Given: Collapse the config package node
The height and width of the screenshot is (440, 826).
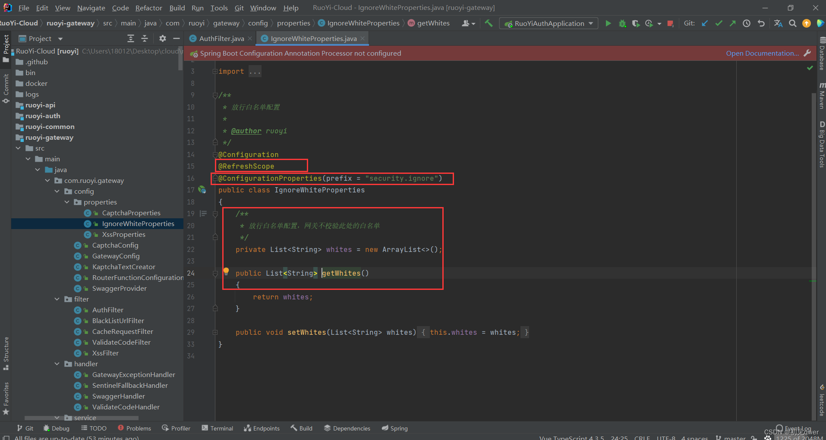Looking at the screenshot, I should 57,191.
